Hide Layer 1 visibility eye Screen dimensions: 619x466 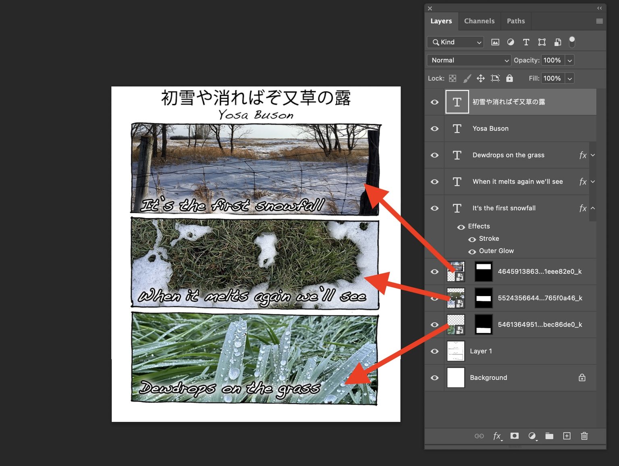point(434,351)
